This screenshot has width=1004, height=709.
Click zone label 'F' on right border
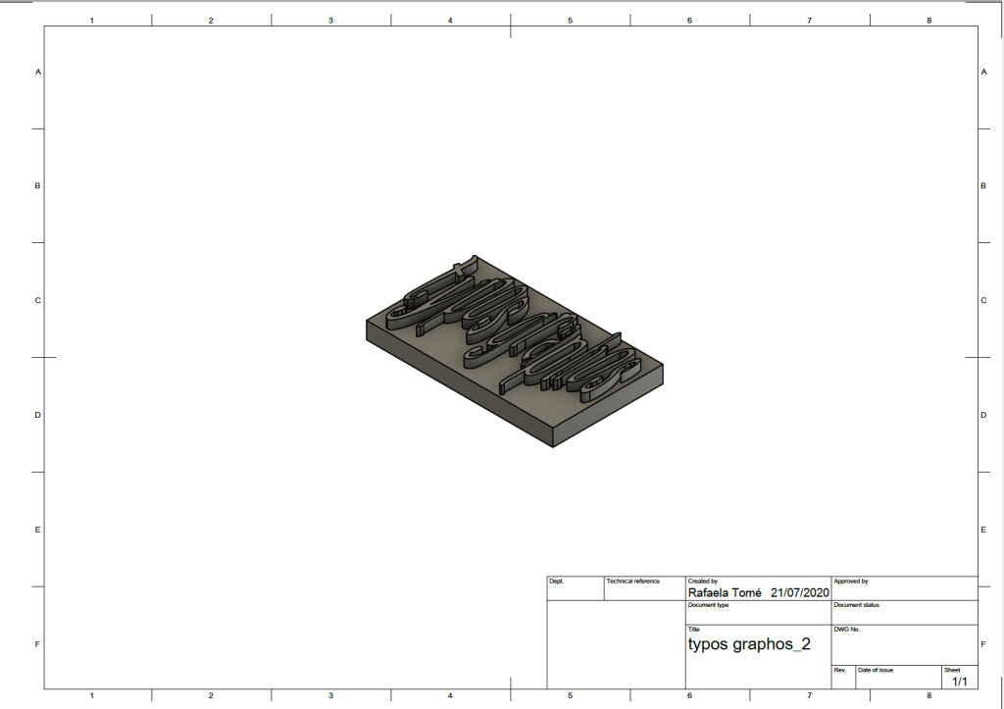click(982, 644)
